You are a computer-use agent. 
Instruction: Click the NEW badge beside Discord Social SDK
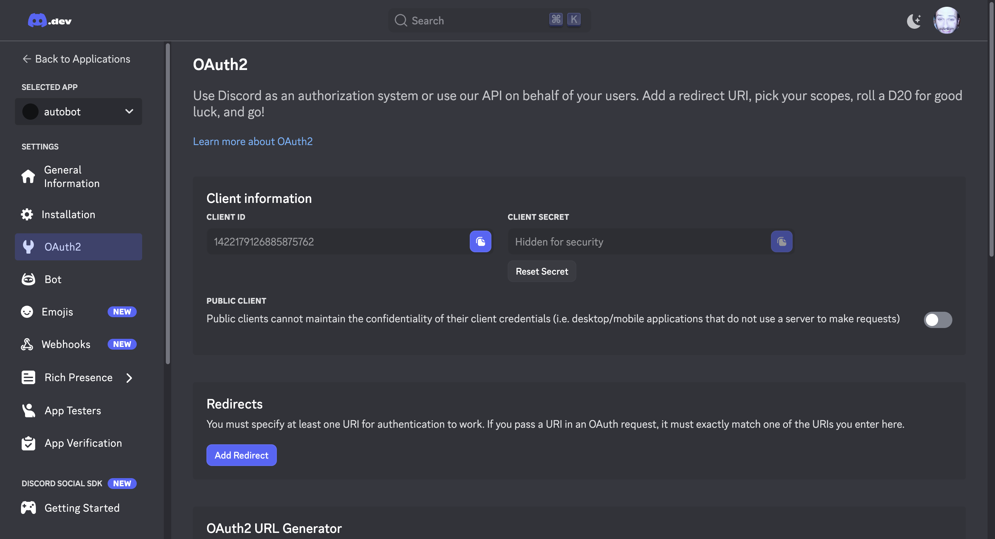(x=122, y=484)
